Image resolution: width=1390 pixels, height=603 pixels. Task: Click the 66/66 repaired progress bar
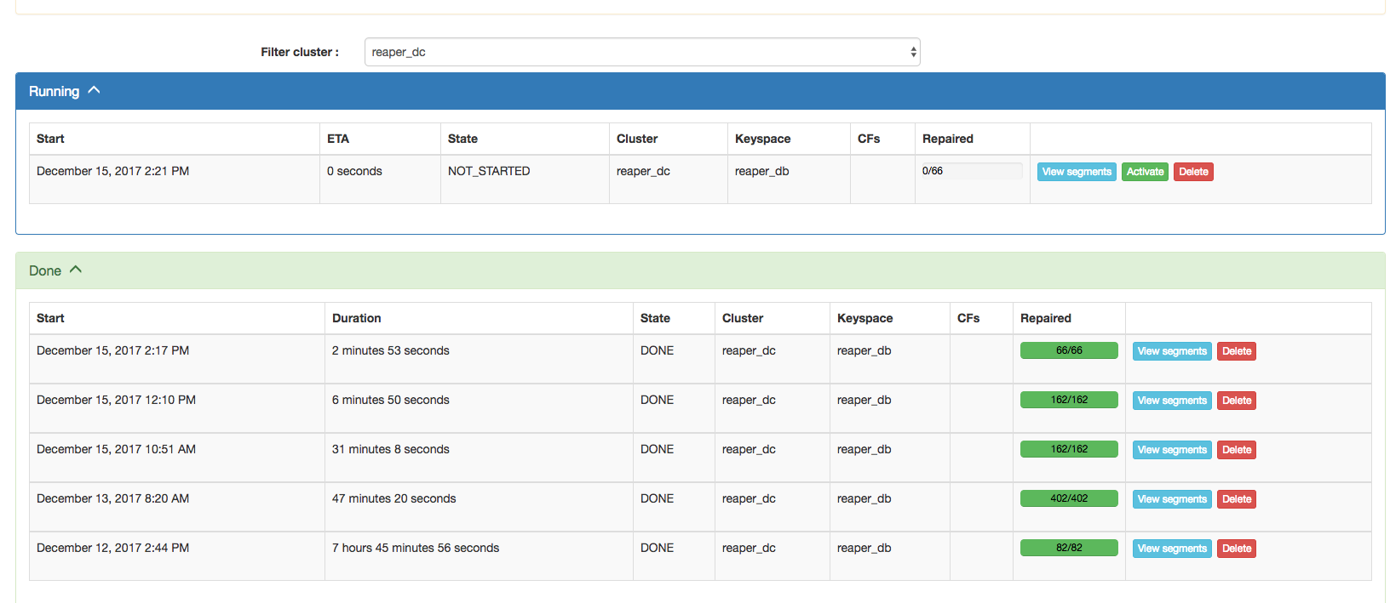pos(1069,350)
